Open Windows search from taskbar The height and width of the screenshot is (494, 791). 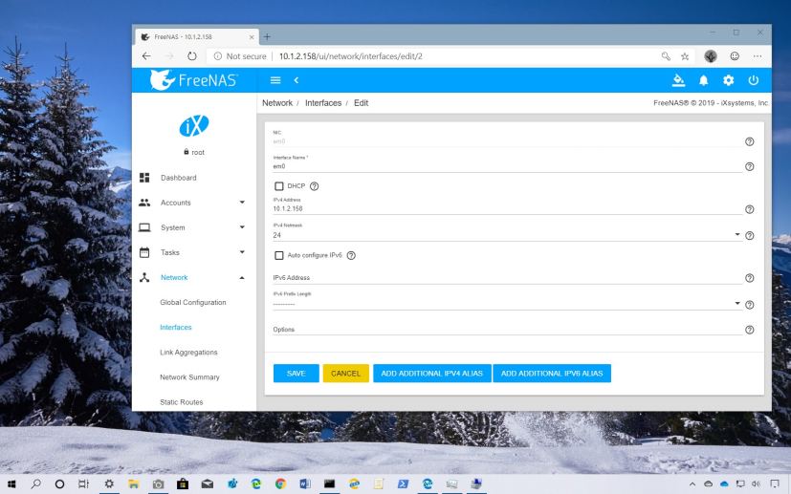point(35,483)
